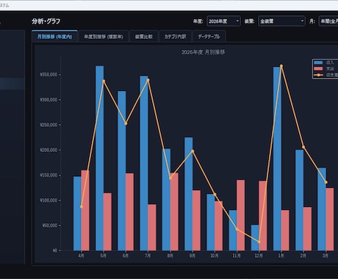
Task: Click the red expense bar for 4月
Action: pyautogui.click(x=85, y=211)
